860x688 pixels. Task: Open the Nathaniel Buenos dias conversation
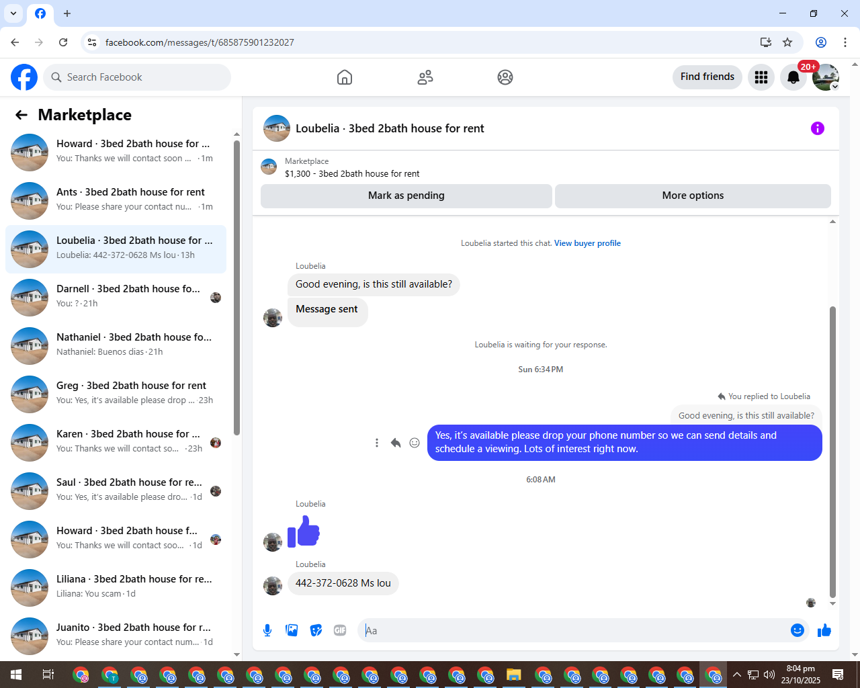(x=116, y=346)
